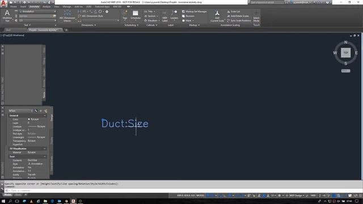Click Add/Delete Scales
The image size is (363, 204).
[x=238, y=16]
